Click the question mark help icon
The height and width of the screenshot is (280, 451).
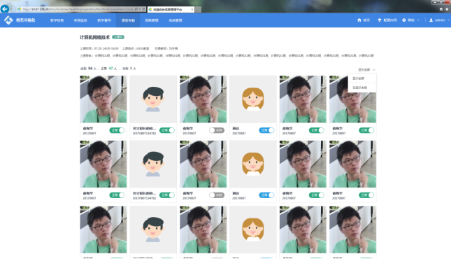404,20
